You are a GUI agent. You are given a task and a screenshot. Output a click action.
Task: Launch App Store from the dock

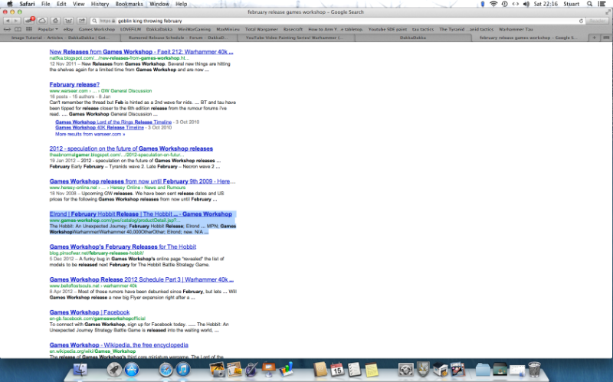coord(132,369)
